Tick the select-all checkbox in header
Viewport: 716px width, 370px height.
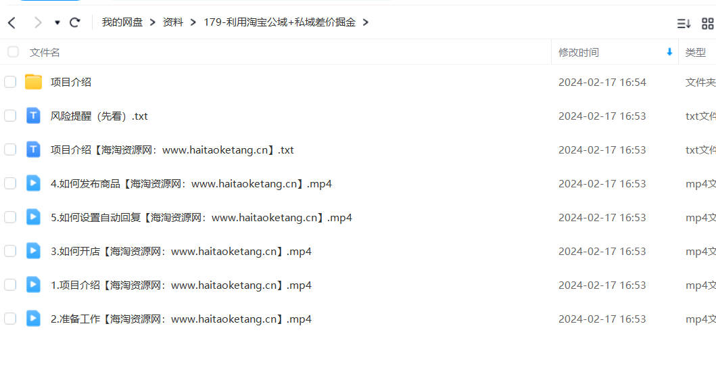point(13,52)
